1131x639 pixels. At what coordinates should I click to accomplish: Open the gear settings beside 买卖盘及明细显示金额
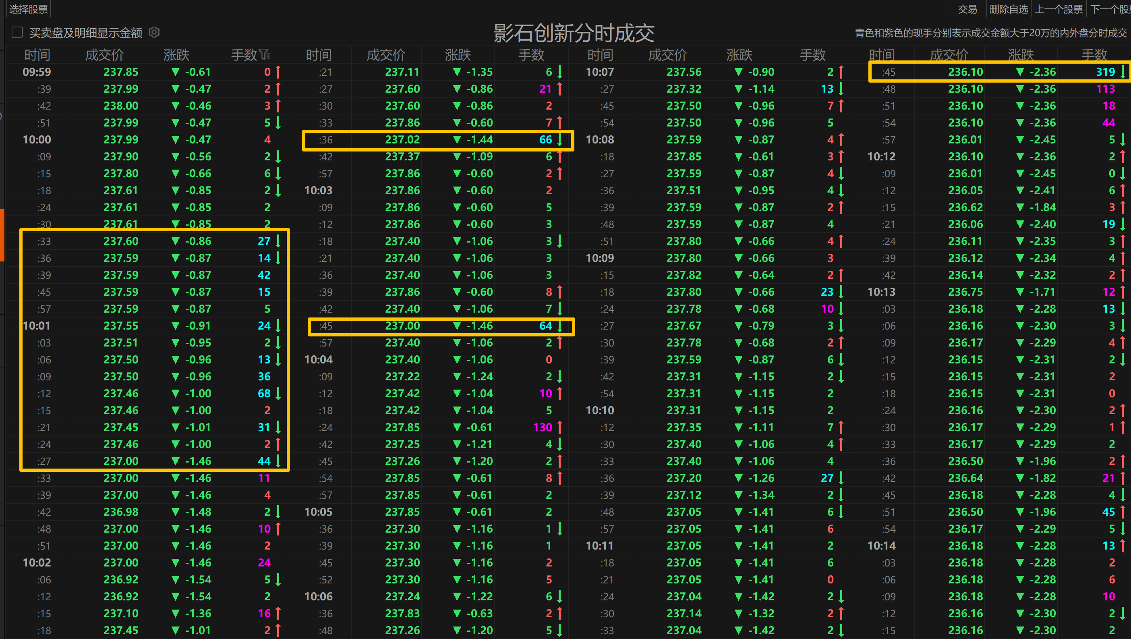point(154,33)
